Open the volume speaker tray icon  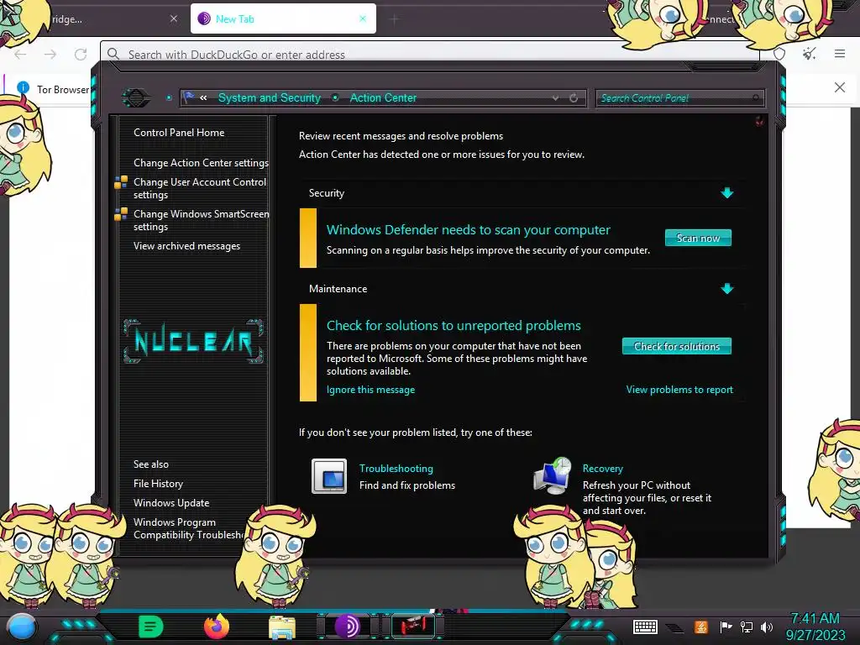(767, 627)
